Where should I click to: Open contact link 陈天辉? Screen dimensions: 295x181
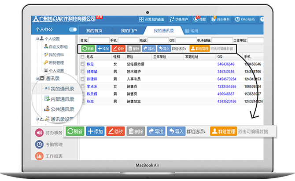pyautogui.click(x=92, y=94)
